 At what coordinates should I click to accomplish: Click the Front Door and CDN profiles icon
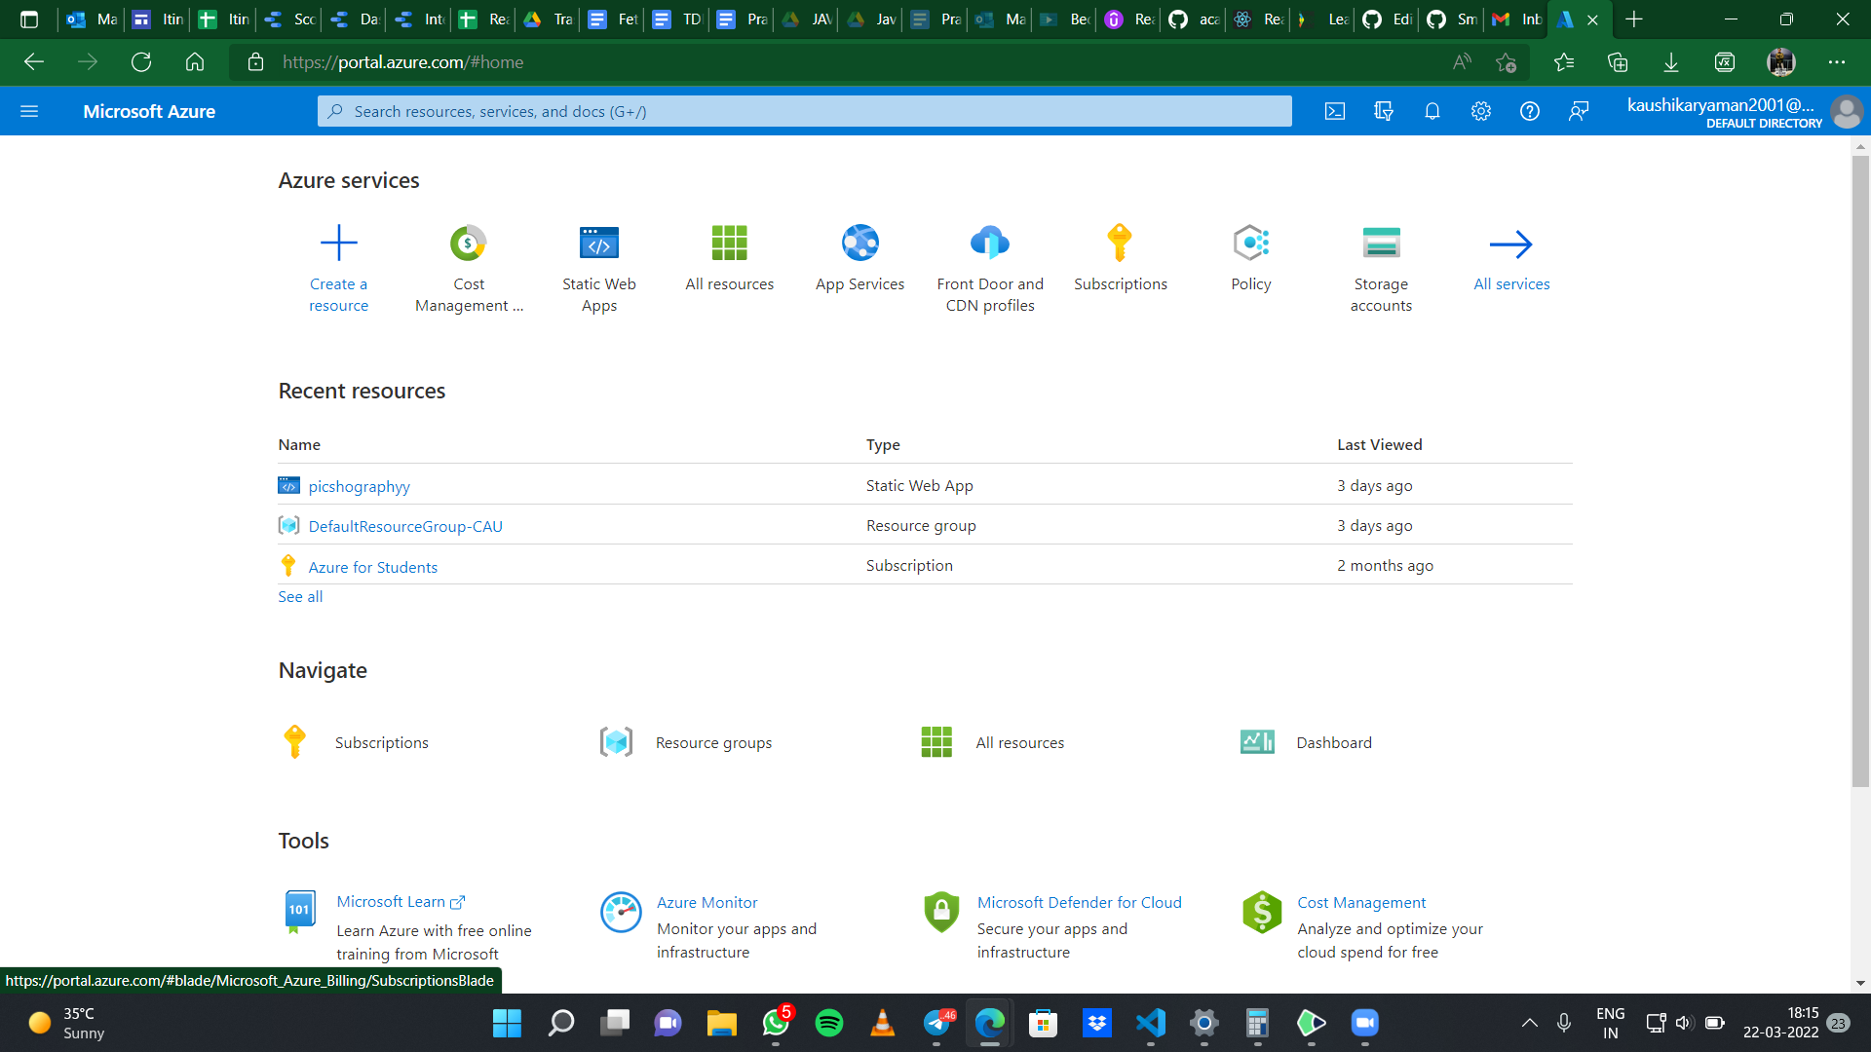click(990, 244)
